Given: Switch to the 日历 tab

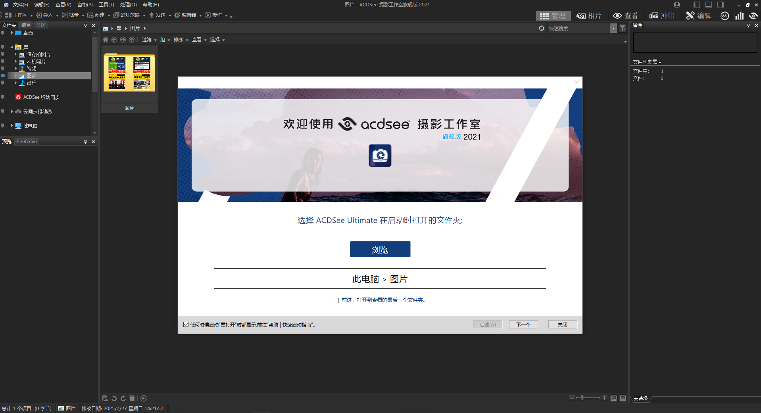Looking at the screenshot, I should pos(41,25).
